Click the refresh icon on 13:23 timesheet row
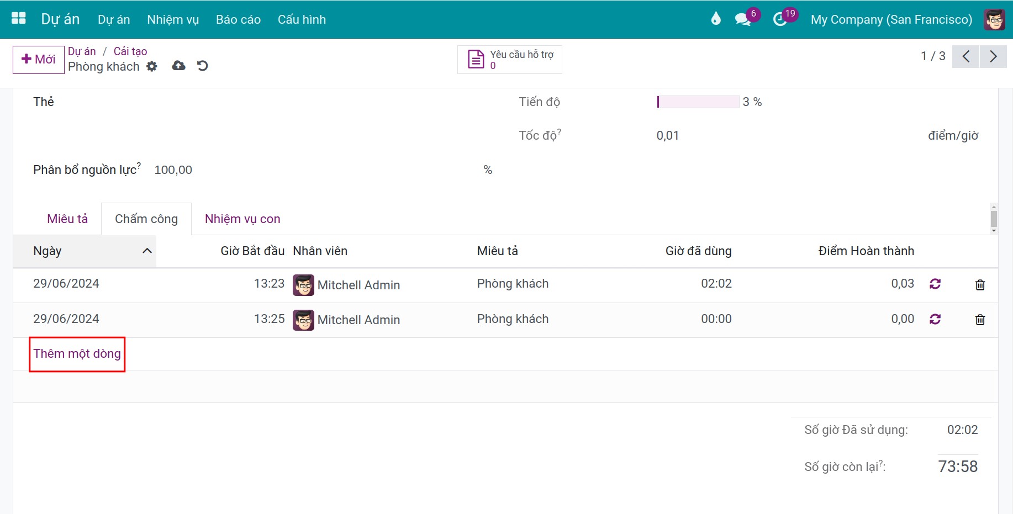 coord(935,284)
